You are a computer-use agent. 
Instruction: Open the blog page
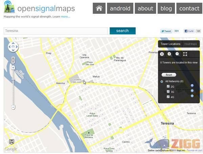(166, 8)
